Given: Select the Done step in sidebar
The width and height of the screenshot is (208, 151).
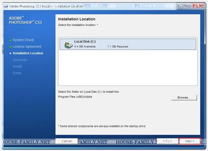Looking at the screenshot, I should 17,73.
